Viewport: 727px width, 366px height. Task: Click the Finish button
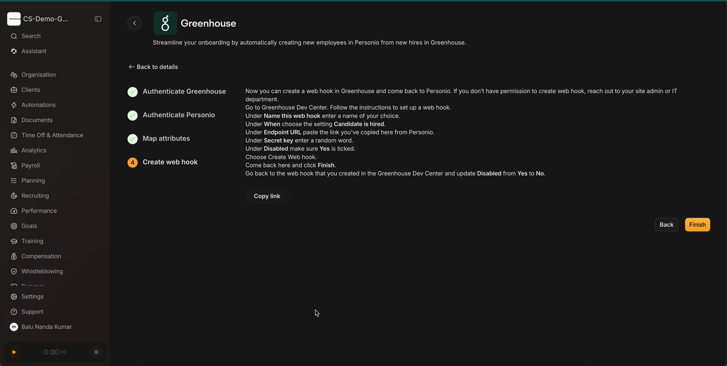pos(697,224)
